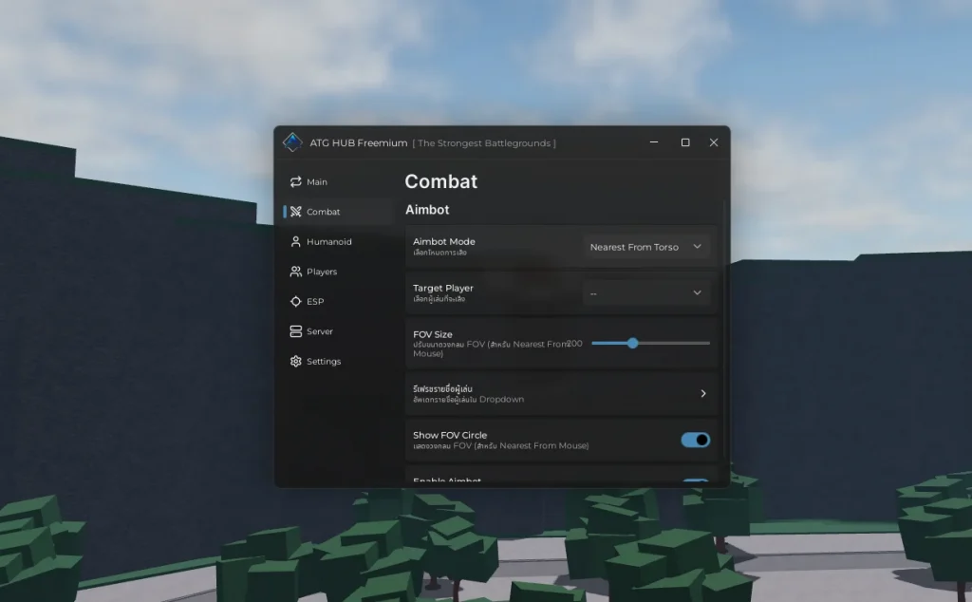Screen dimensions: 972x602
Task: Click the FOV Size slider handle
Action: tap(632, 343)
